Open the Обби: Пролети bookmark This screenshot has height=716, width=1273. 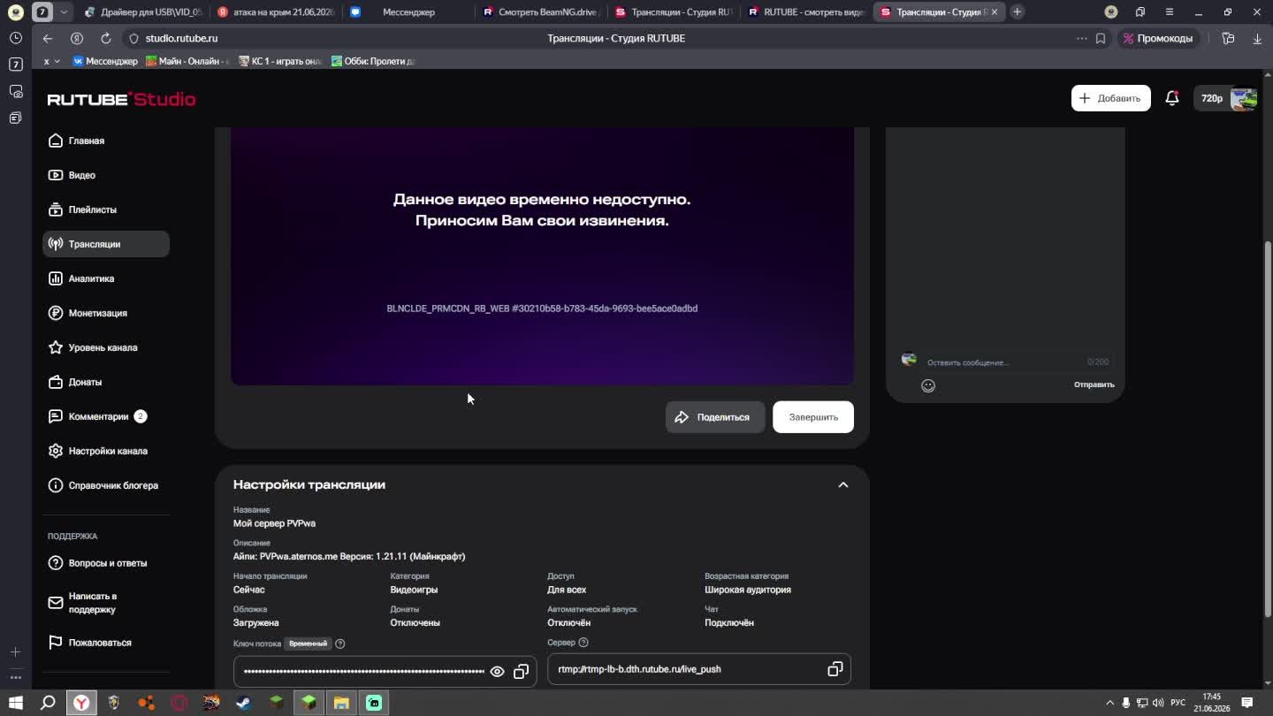tap(372, 61)
